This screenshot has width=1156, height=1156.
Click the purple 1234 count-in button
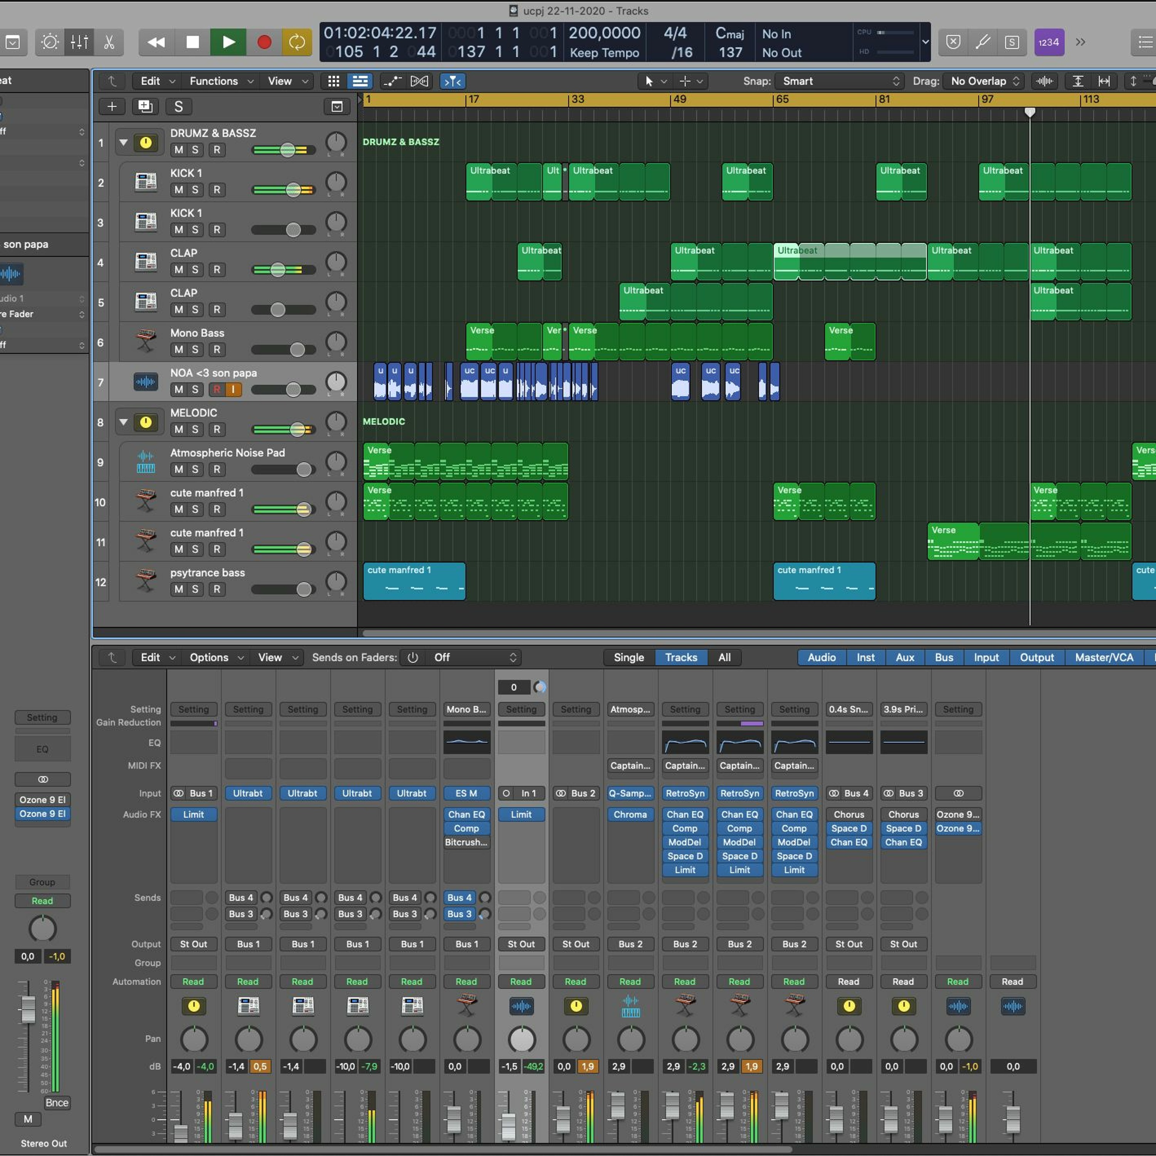pos(1048,42)
